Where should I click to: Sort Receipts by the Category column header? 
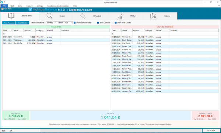coord(41,30)
